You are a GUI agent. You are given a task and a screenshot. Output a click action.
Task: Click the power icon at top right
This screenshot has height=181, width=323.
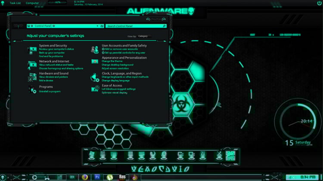(x=319, y=3)
